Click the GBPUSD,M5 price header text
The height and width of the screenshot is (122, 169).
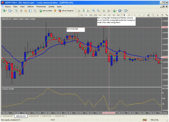click(x=19, y=19)
